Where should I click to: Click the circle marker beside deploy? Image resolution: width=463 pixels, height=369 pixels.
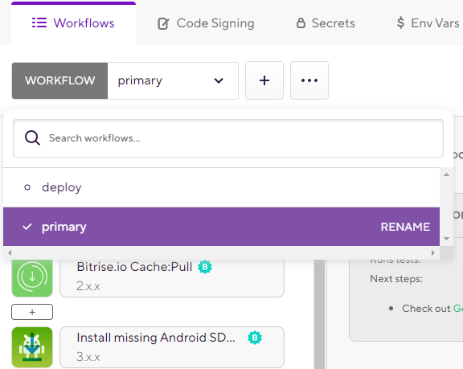(27, 187)
